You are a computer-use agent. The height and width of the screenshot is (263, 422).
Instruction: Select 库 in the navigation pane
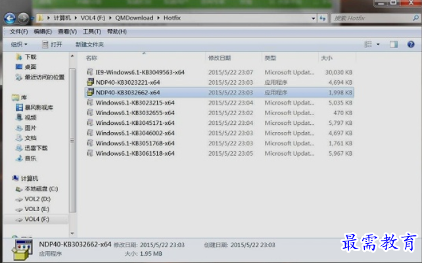tap(24, 97)
